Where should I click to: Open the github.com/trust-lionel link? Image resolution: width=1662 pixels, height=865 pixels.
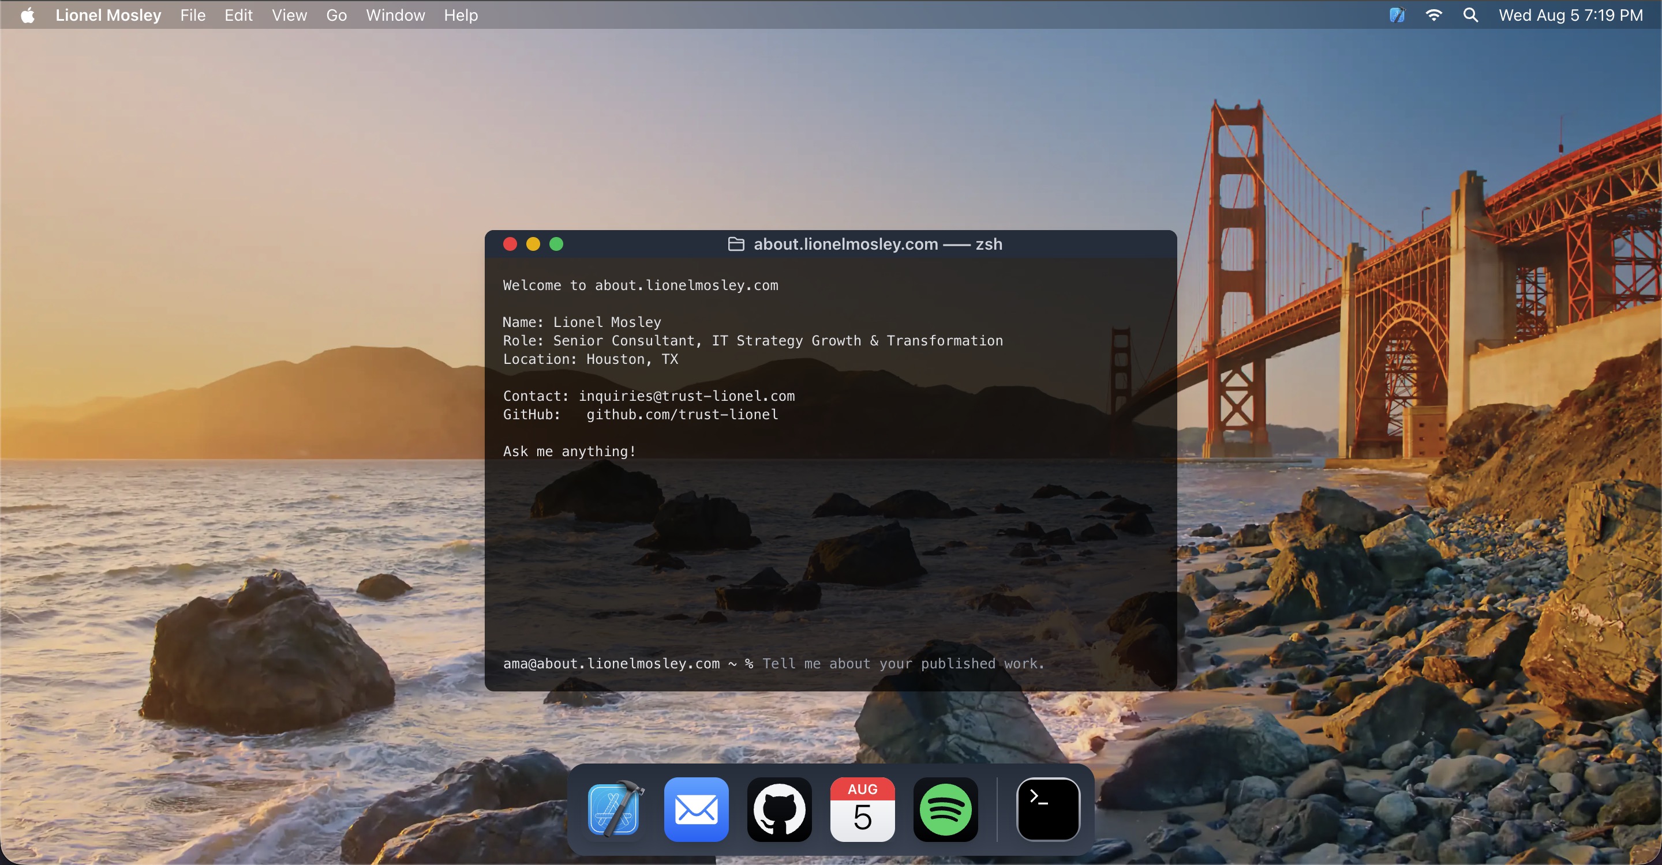(682, 415)
